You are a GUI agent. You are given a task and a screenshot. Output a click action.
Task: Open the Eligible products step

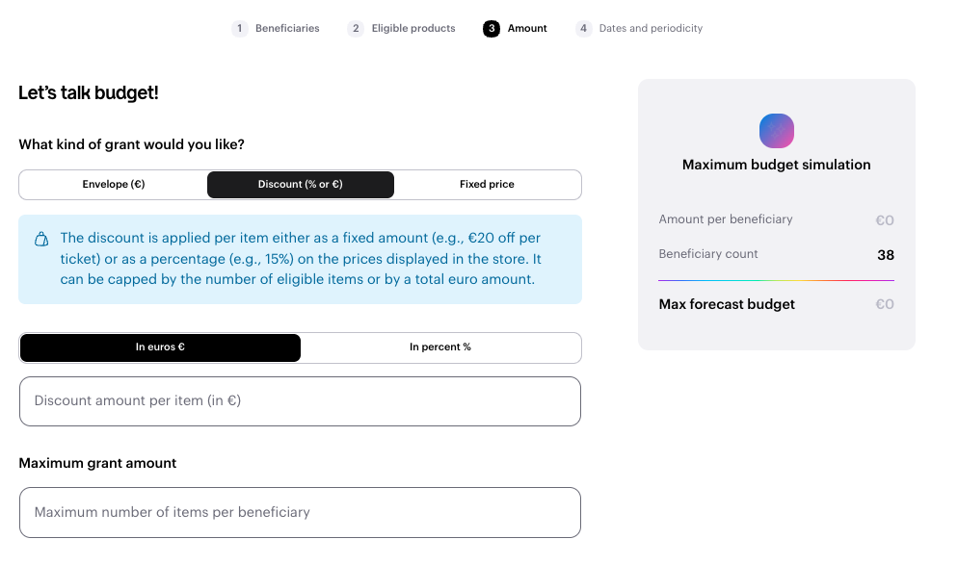[x=413, y=29]
